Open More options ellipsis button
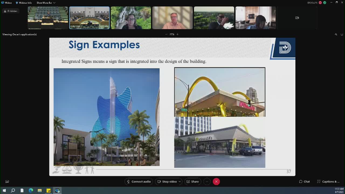 pyautogui.click(x=207, y=182)
